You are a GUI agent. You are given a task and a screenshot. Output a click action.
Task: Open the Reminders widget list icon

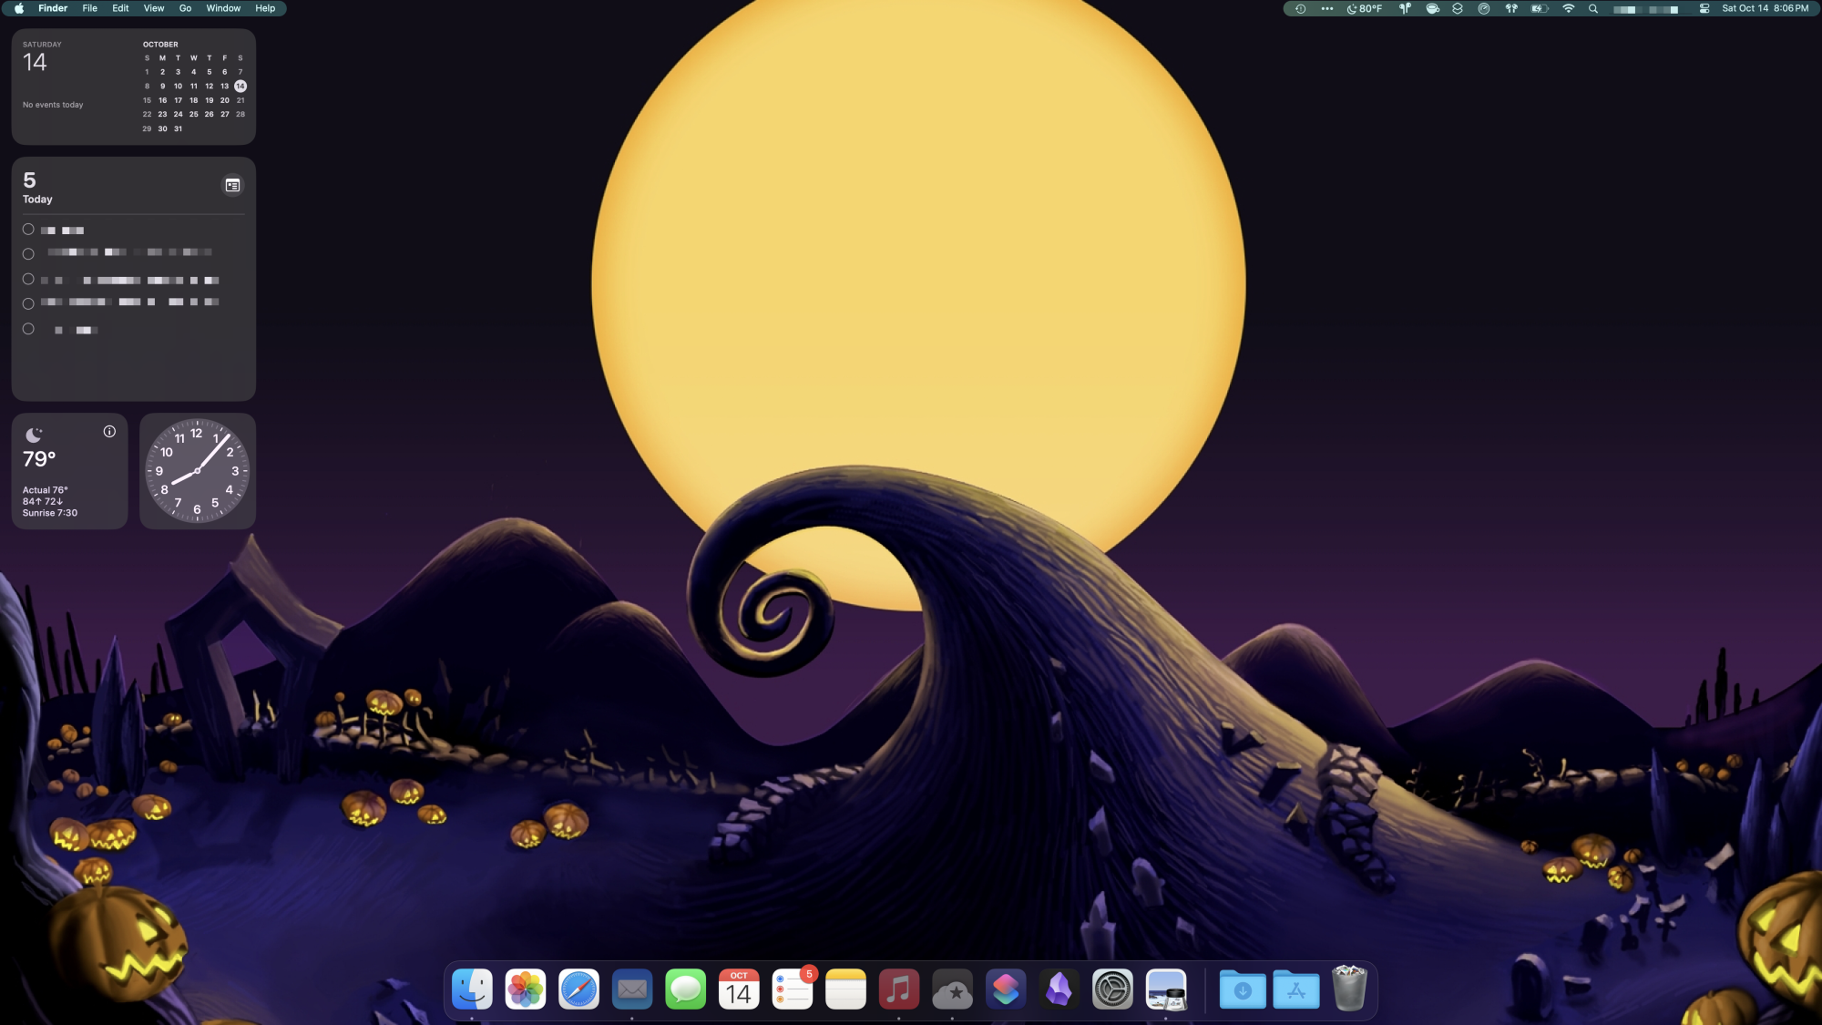point(232,186)
